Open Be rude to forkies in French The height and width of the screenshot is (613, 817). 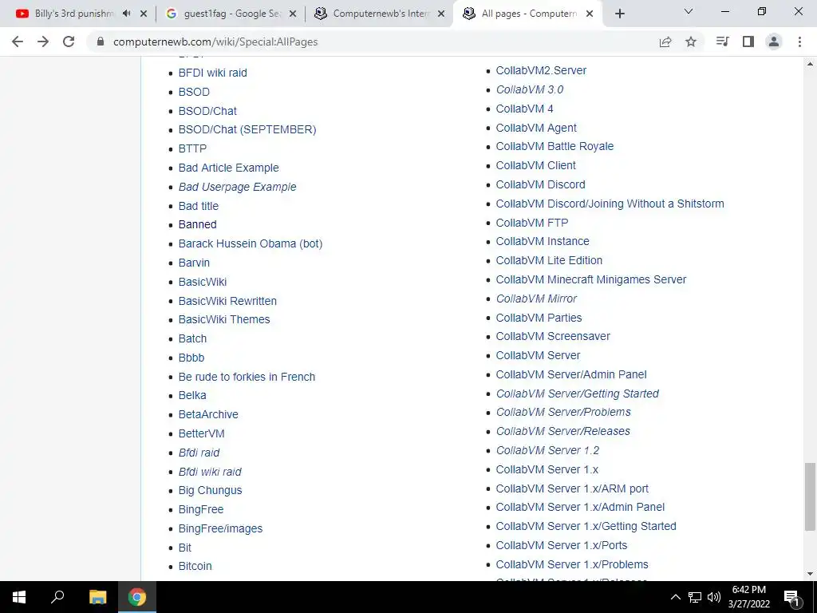tap(247, 377)
